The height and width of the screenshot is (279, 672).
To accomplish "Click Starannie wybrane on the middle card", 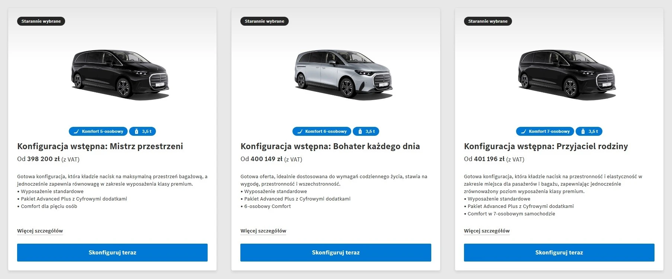I will 265,21.
